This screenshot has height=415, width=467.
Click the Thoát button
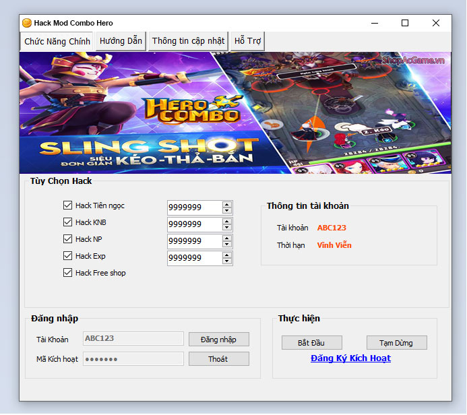218,359
